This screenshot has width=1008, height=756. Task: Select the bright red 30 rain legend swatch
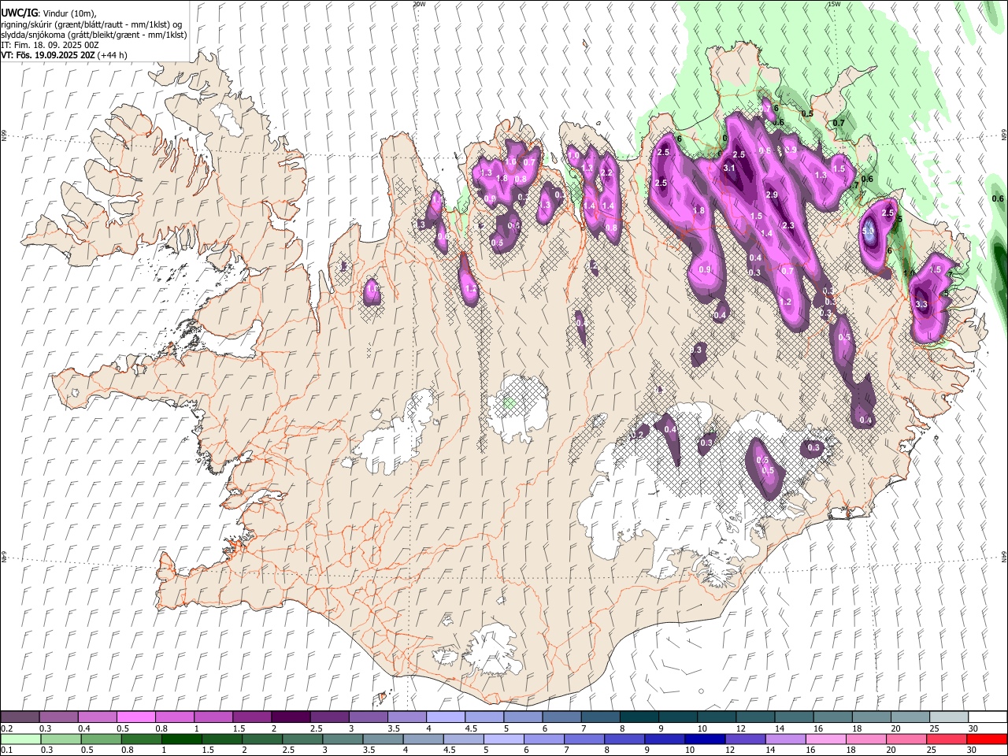click(986, 739)
